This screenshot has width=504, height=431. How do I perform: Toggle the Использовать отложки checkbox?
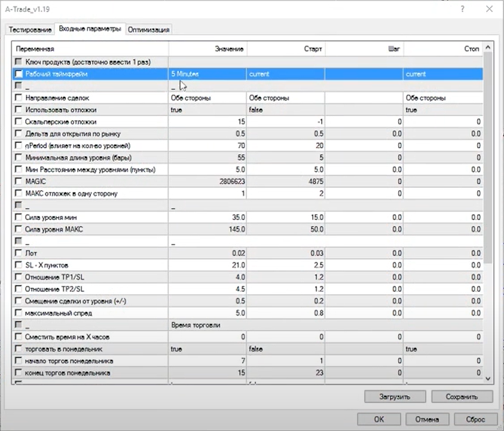[x=19, y=110]
